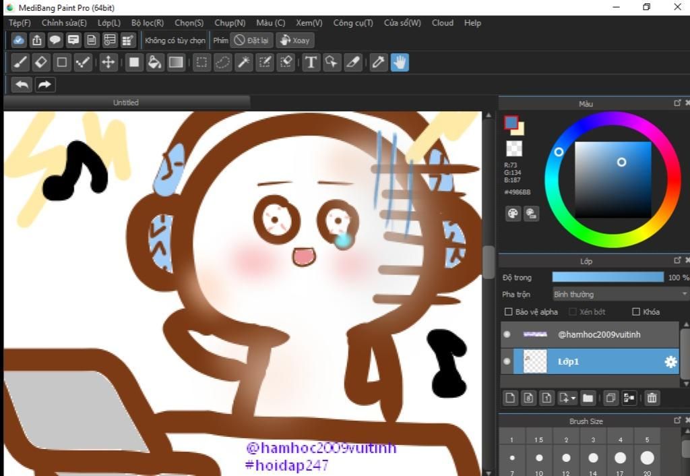Image resolution: width=690 pixels, height=476 pixels.
Task: Click the foreground blue color swatch
Action: pyautogui.click(x=511, y=123)
